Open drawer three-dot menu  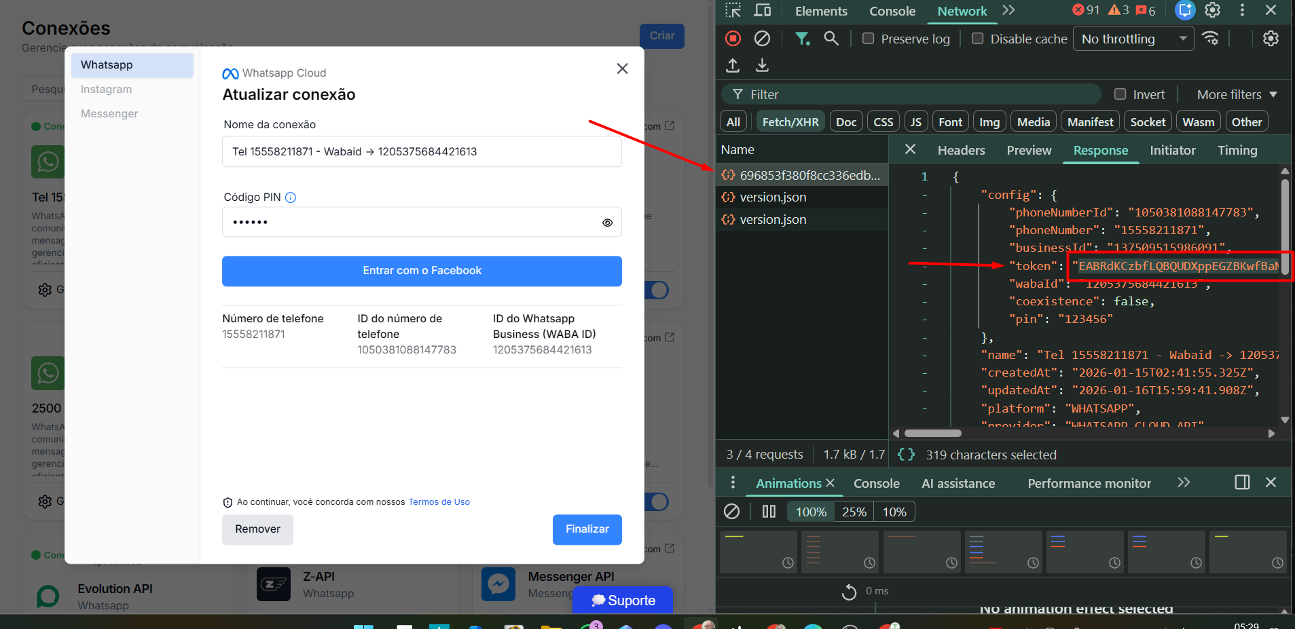pyautogui.click(x=733, y=482)
